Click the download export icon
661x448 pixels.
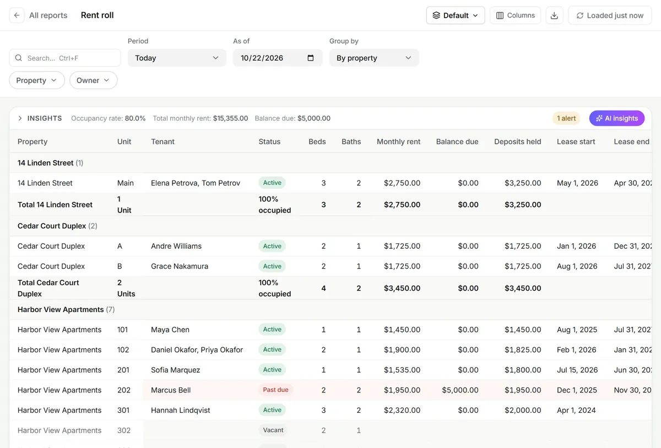(555, 15)
